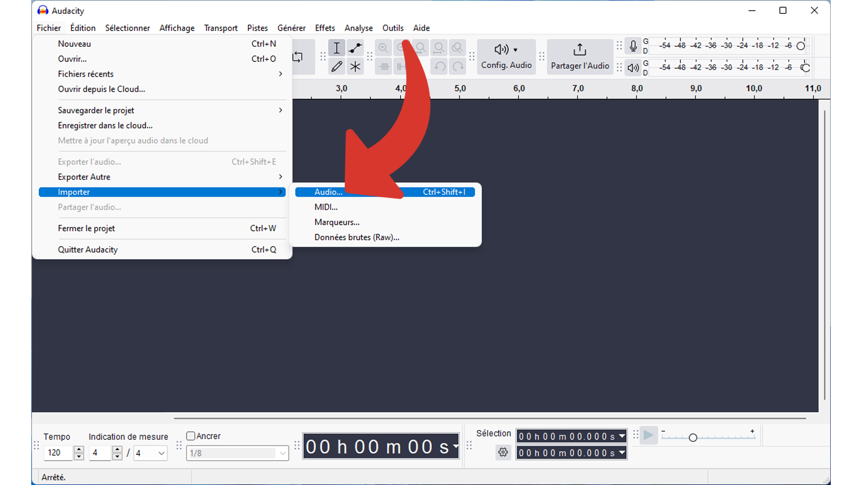Screen dimensions: 862x485
Task: Open the selection toolbar settings gear
Action: (x=503, y=453)
